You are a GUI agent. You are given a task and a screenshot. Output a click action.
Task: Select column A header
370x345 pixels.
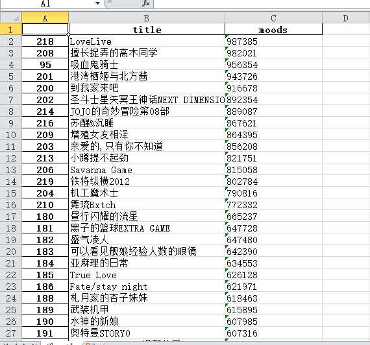pos(45,18)
